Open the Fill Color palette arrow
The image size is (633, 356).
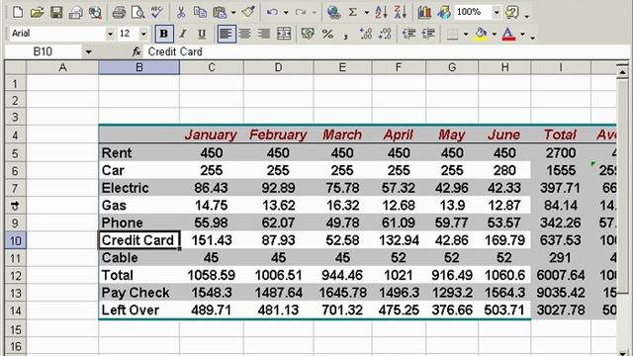tap(495, 35)
